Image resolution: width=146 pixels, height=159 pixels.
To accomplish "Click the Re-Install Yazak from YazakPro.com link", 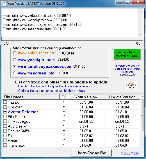I will [128, 70].
